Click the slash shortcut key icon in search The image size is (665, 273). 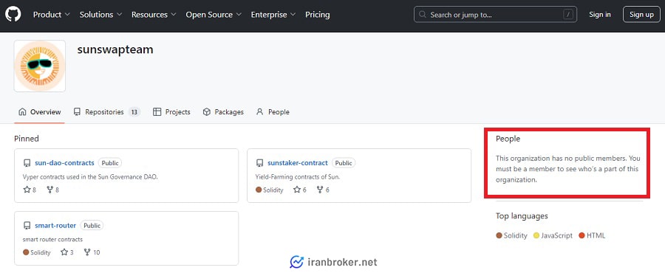point(568,15)
